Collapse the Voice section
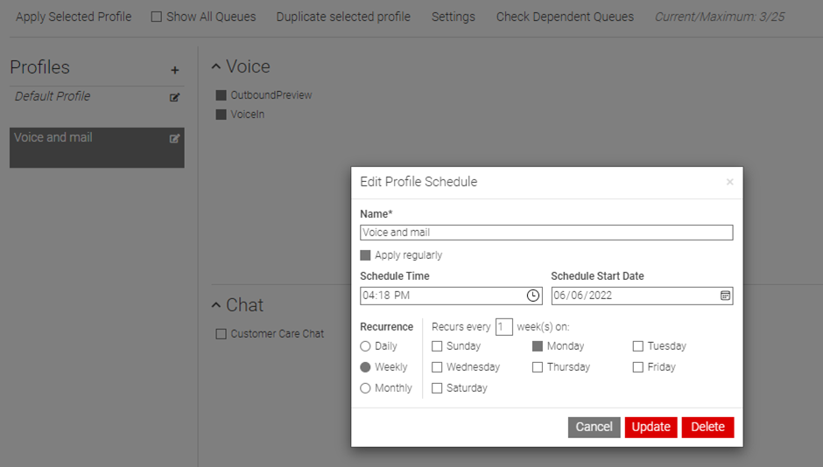Image resolution: width=823 pixels, height=467 pixels. point(215,66)
